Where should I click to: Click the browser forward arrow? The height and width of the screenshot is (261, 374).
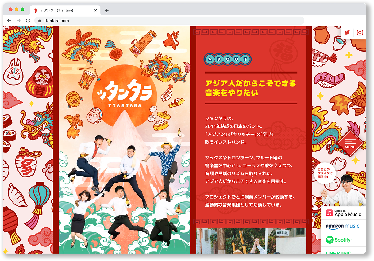tap(19, 21)
